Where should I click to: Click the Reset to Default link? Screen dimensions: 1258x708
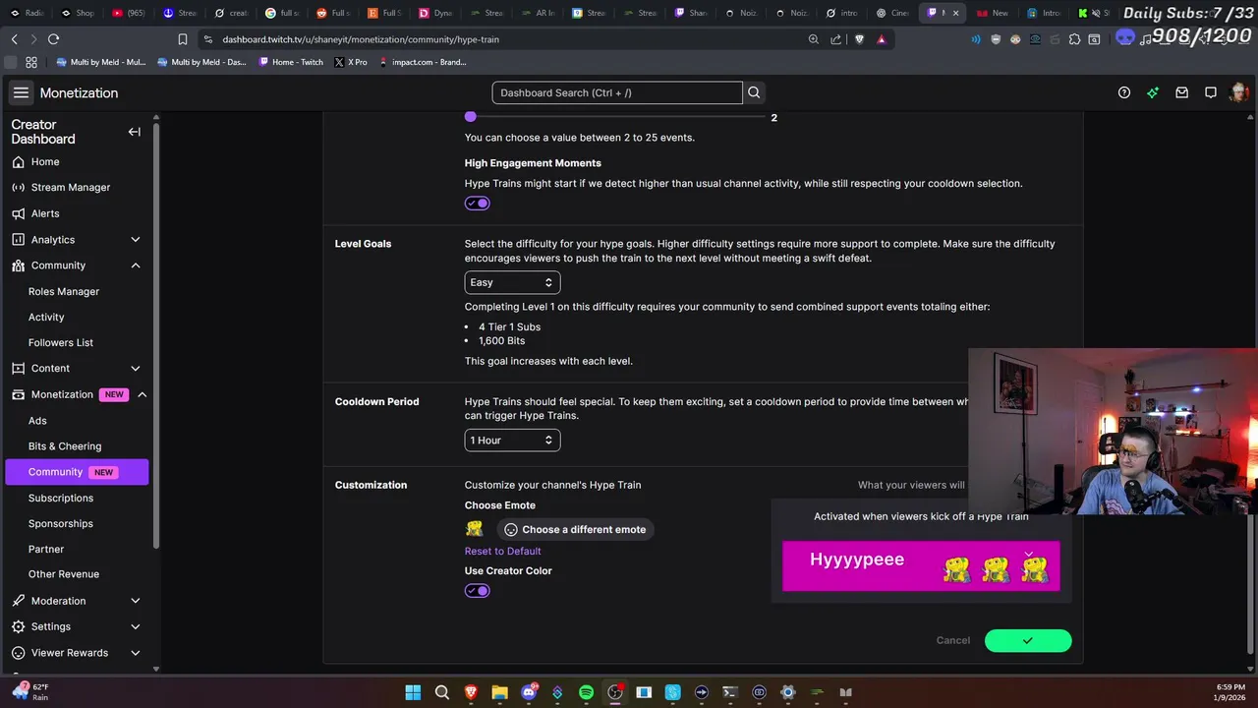[502, 551]
